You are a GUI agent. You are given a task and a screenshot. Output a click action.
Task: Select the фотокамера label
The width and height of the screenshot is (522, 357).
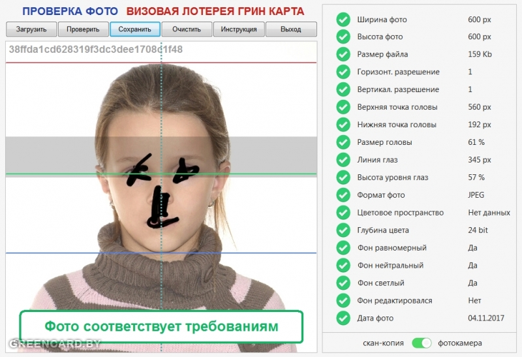coord(460,343)
